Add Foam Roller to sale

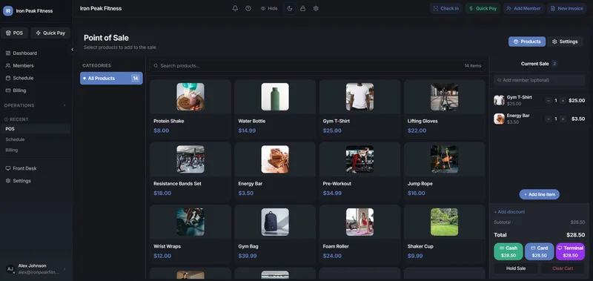tap(360, 234)
